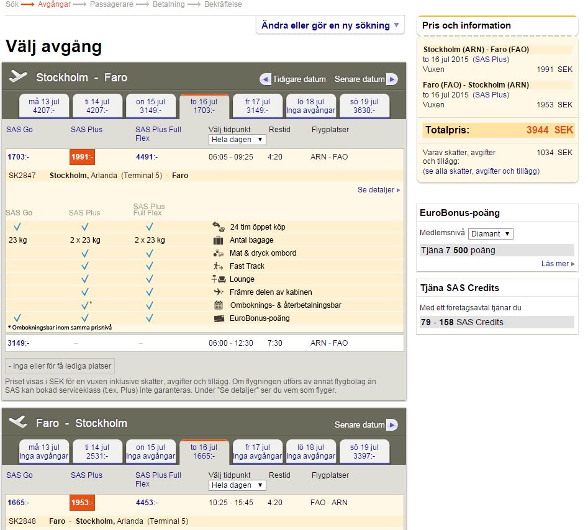588x530 pixels.
Task: Choose SAS Plus Full Flex fare 4453:- return
Action: [147, 503]
